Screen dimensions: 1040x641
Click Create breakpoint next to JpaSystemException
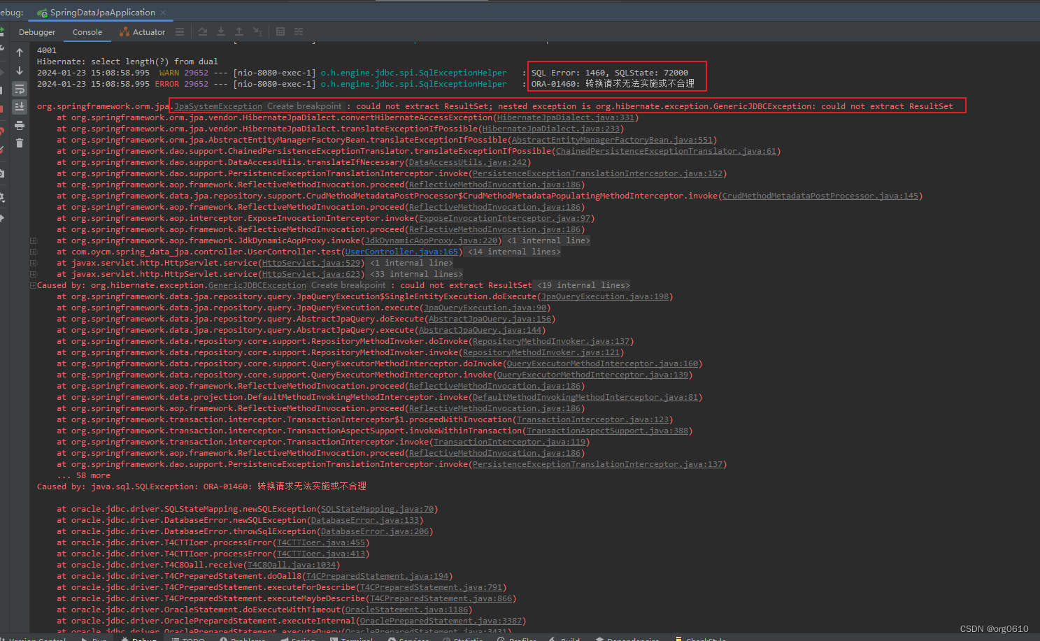(x=304, y=106)
